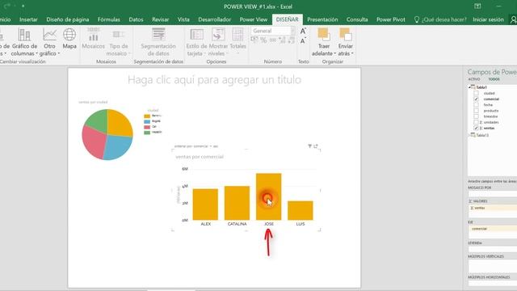Viewport: 517px width, 291px height.
Task: Click the blue legend color swatch
Action: point(147,121)
